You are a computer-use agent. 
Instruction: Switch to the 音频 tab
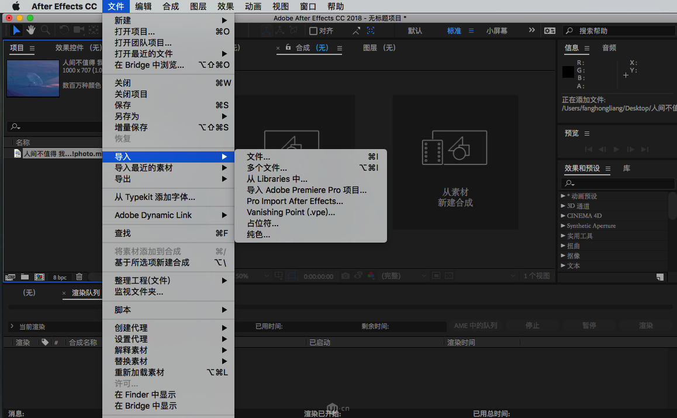click(x=609, y=48)
